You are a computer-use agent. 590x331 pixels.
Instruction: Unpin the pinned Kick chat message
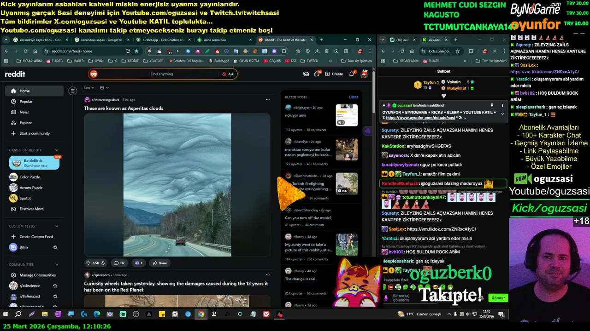coord(492,105)
